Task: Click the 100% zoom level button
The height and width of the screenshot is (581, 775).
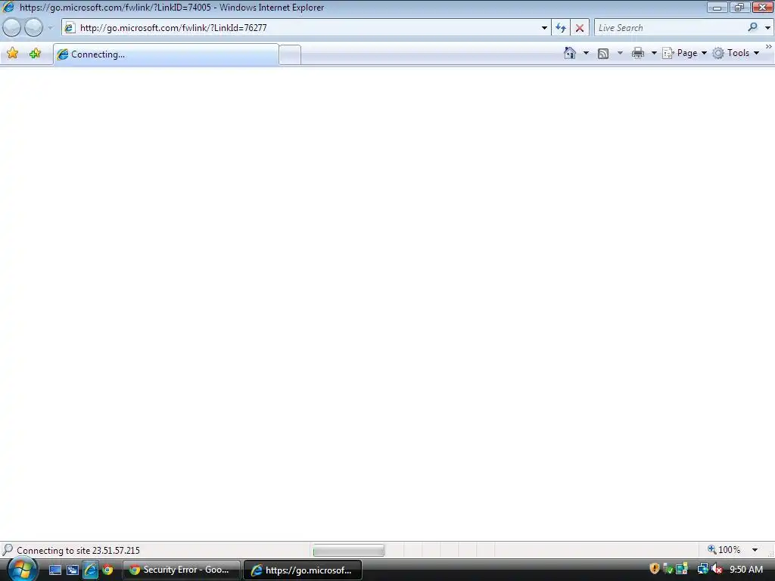Action: [724, 549]
